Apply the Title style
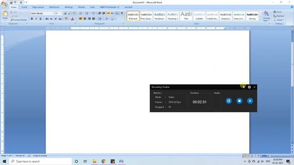The image size is (294, 165). point(186,16)
